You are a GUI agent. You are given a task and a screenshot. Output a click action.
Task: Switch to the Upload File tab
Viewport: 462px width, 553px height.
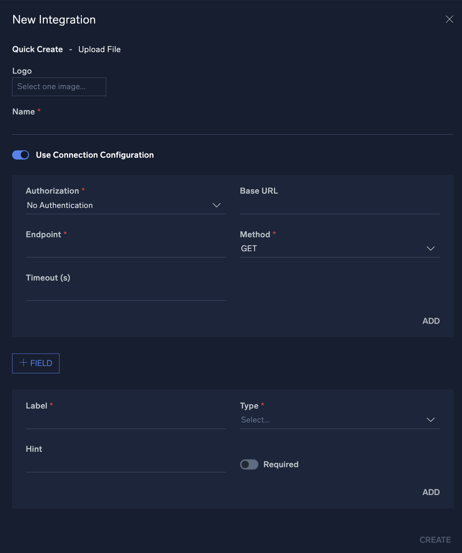point(99,49)
